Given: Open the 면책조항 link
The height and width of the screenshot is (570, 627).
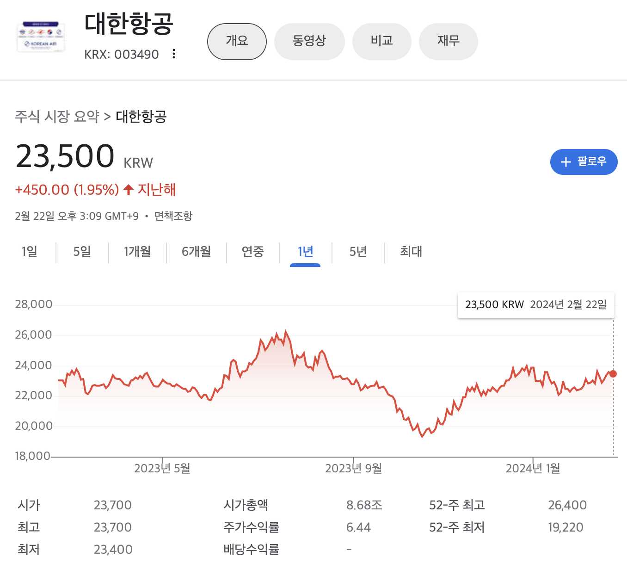Looking at the screenshot, I should 173,216.
